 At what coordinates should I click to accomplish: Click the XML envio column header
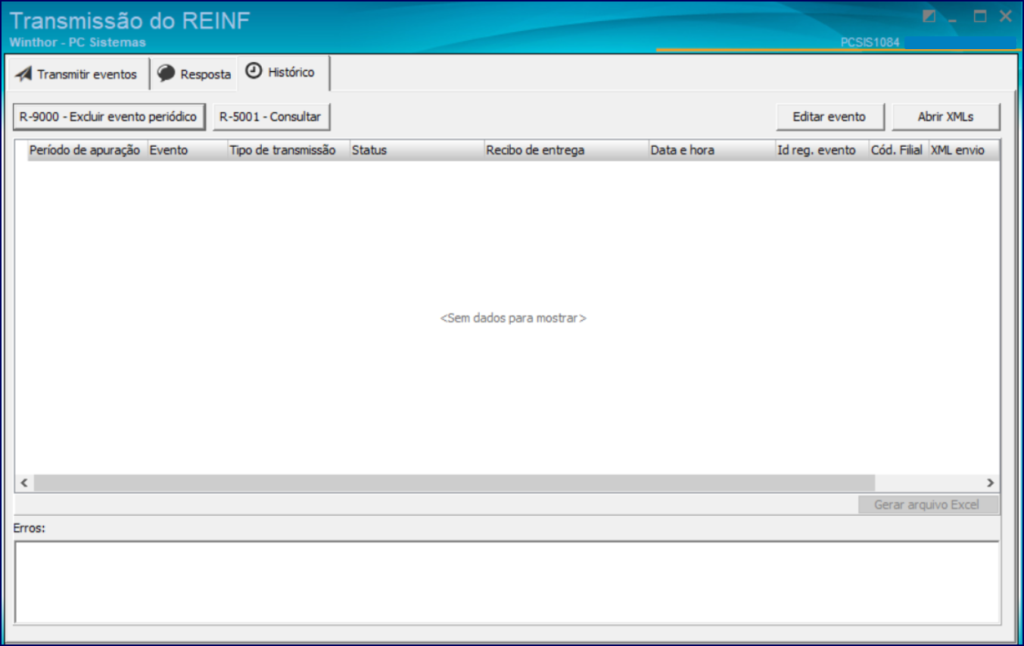coord(963,150)
